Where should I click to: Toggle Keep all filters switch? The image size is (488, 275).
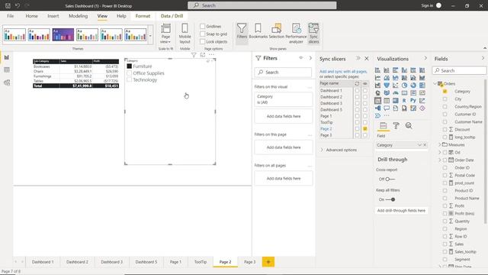click(390, 199)
